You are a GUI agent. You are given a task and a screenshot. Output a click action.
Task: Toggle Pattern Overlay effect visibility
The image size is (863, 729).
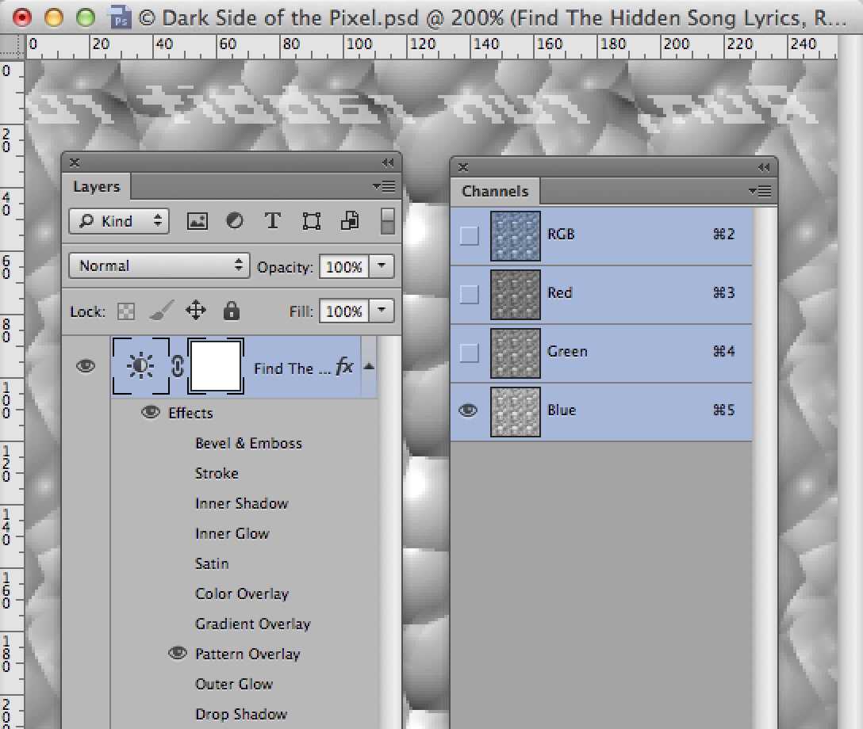tap(178, 654)
